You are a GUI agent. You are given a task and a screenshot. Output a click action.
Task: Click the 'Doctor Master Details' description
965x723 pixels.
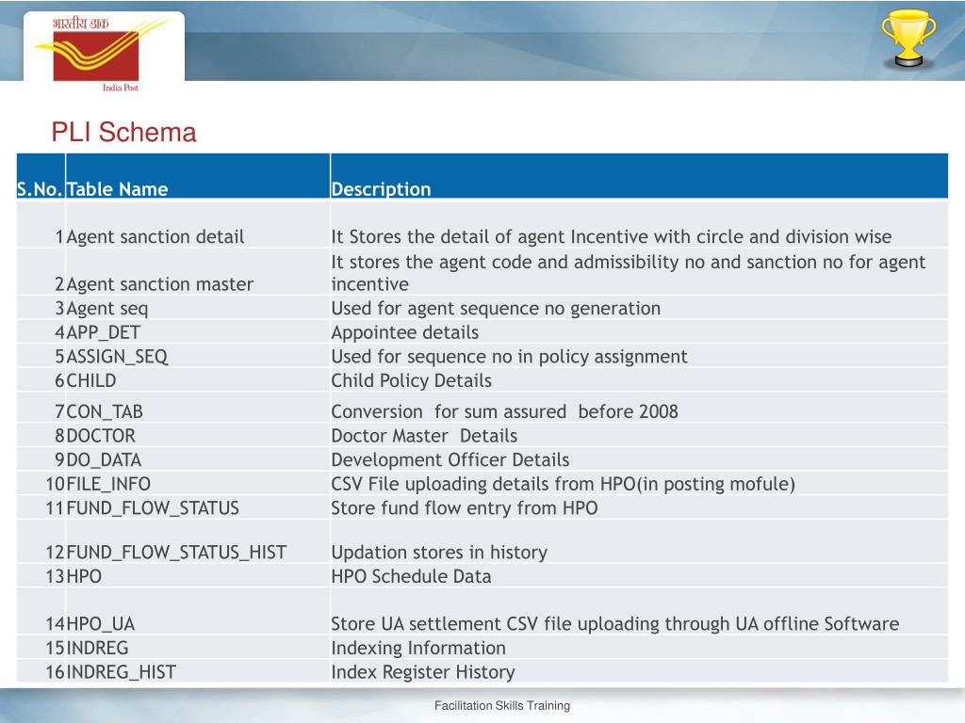tap(424, 436)
